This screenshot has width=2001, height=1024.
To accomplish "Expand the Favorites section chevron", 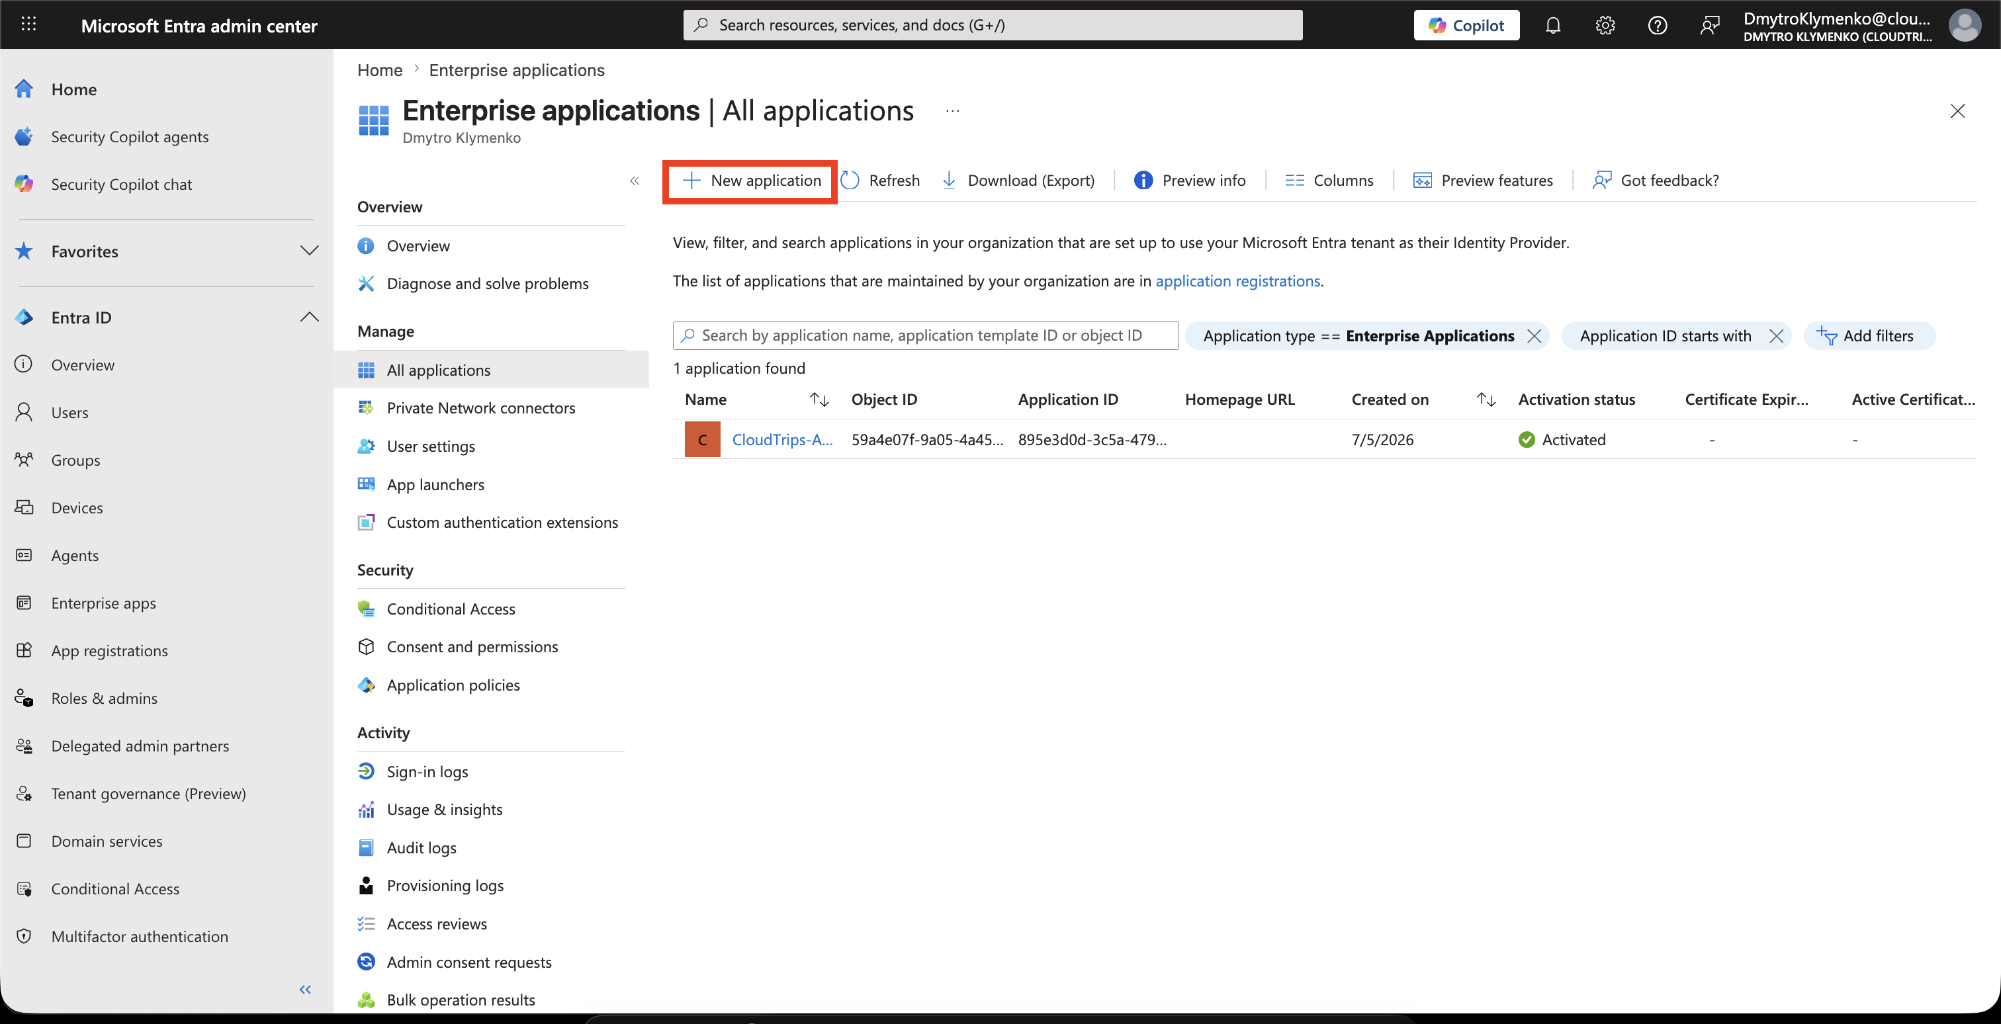I will point(309,251).
